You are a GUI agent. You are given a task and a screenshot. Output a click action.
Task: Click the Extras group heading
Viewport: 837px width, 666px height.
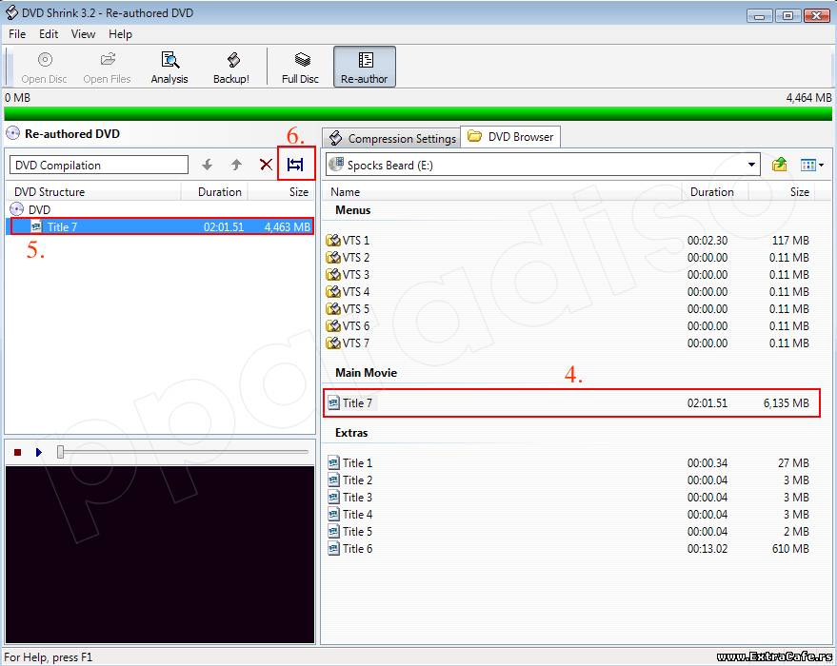click(x=351, y=433)
